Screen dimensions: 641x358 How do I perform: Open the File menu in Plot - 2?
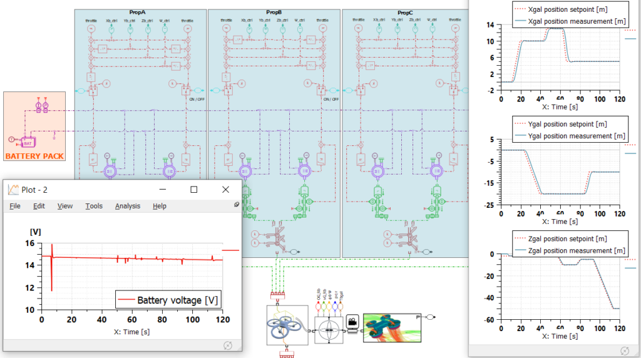pyautogui.click(x=15, y=206)
